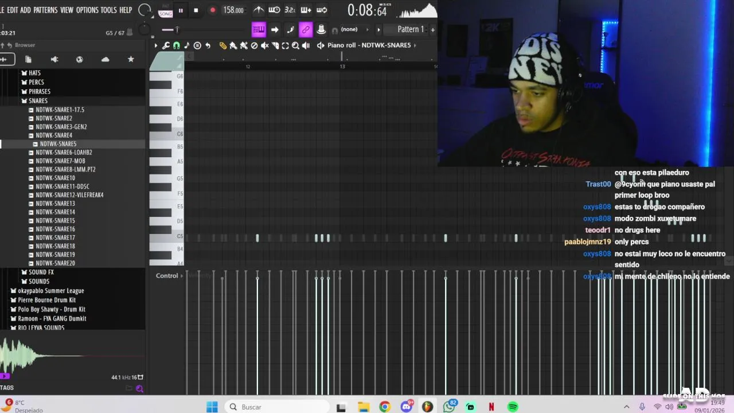Toggle the metronome icon
This screenshot has width=734, height=413.
tap(259, 10)
